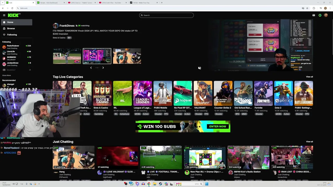Expand the system tray hidden icons

[39, 184]
